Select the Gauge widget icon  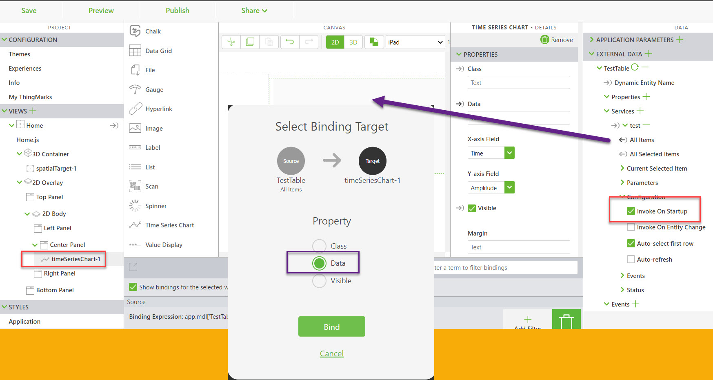(x=135, y=89)
